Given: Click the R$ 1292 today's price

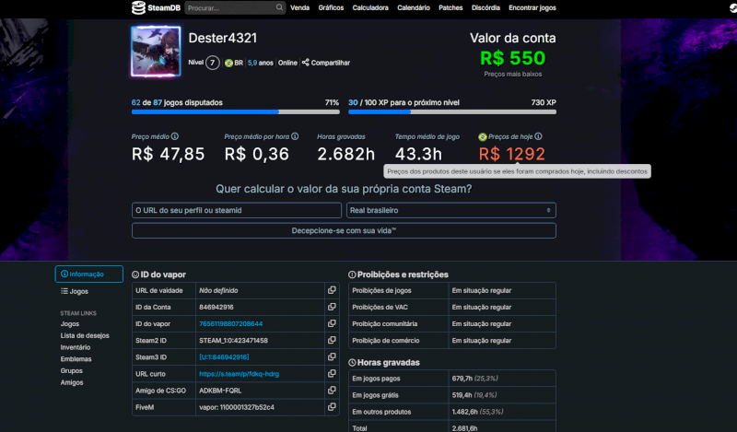Looking at the screenshot, I should pos(512,154).
